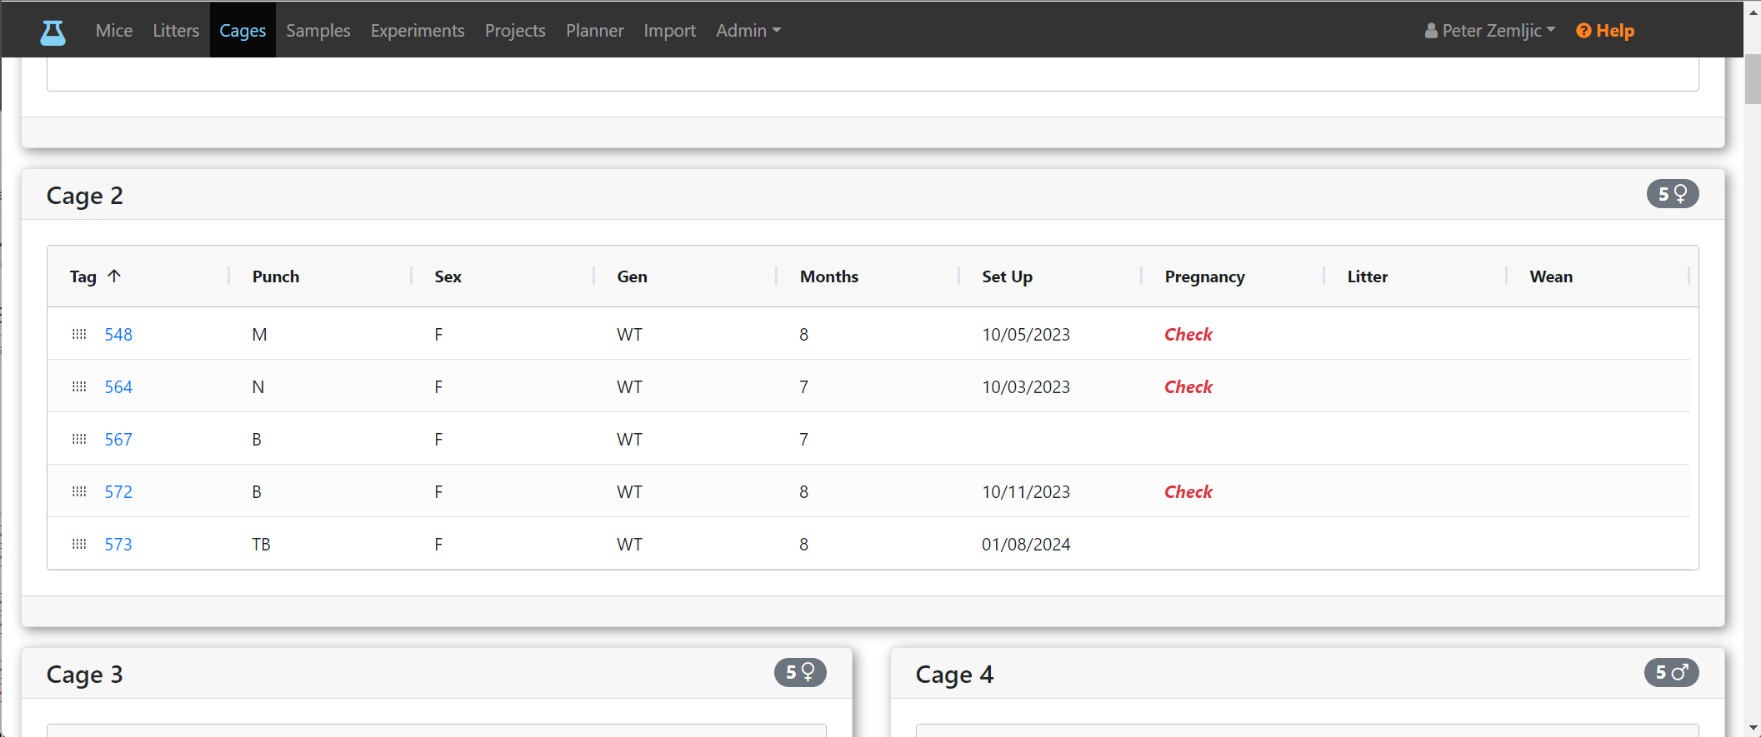Click the Cage 4 male count badge
Image resolution: width=1761 pixels, height=737 pixels.
(x=1671, y=673)
